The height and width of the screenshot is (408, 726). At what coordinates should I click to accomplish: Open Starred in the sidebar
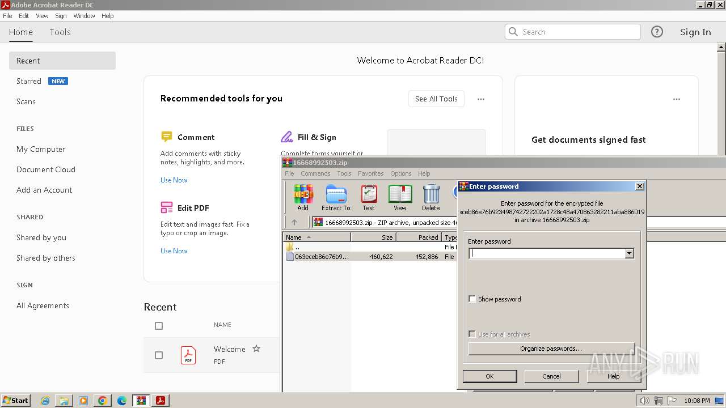tap(29, 81)
